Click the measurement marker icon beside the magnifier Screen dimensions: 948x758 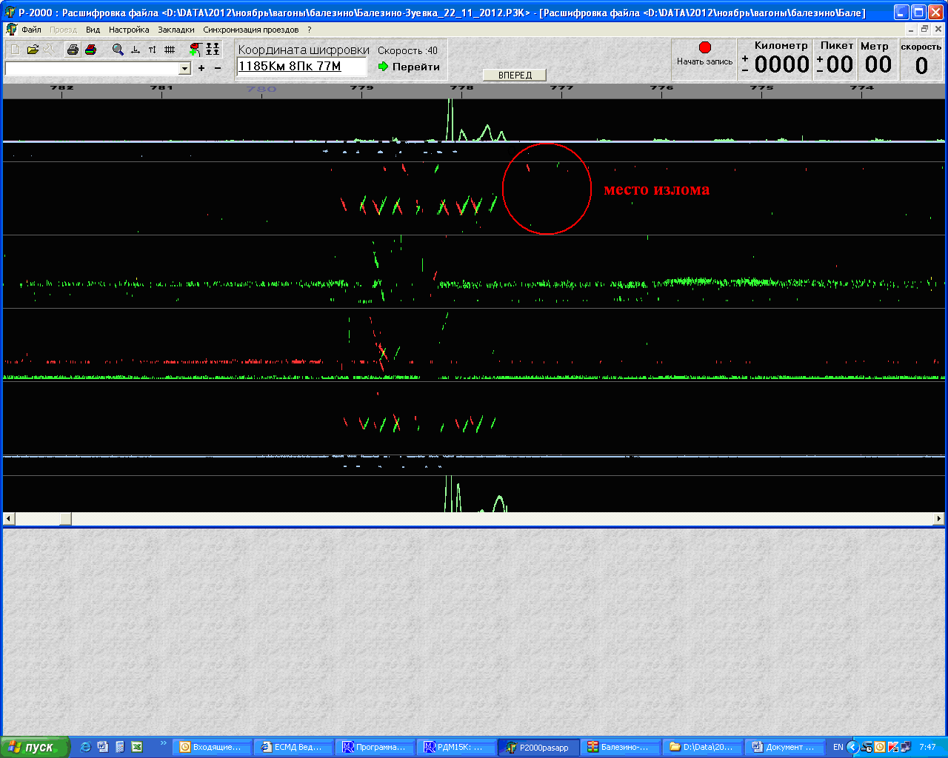[136, 50]
